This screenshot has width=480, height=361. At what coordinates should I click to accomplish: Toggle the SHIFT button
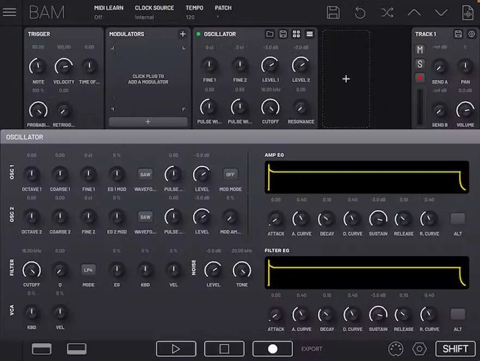(455, 349)
